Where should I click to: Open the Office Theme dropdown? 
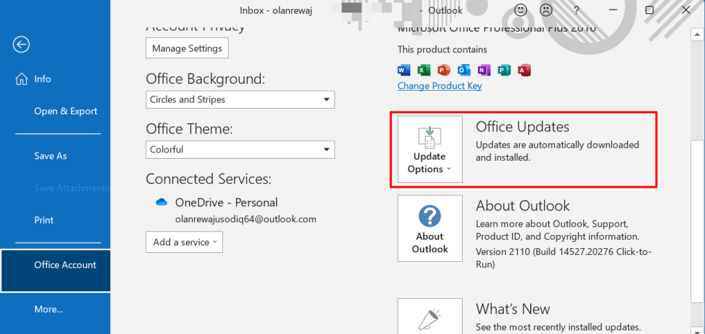[240, 150]
